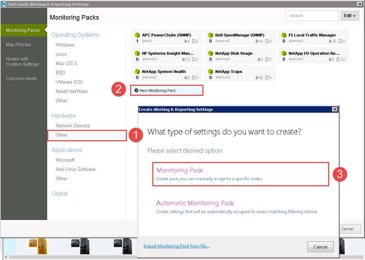The height and width of the screenshot is (260, 365).
Task: Switch to the Map Policies tab
Action: (x=18, y=44)
